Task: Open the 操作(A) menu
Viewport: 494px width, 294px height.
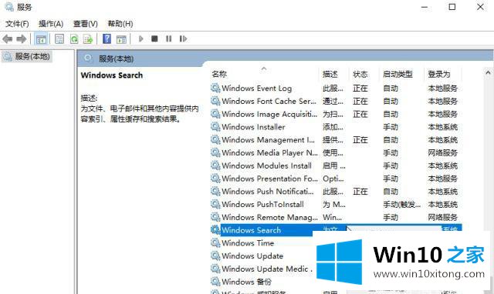Action: click(x=51, y=24)
